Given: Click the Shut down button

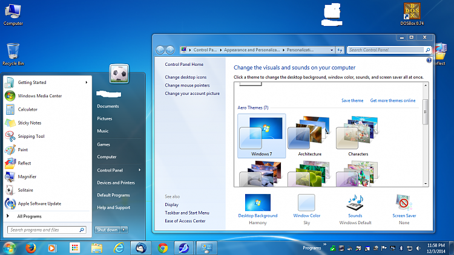Looking at the screenshot, I should coord(107,230).
